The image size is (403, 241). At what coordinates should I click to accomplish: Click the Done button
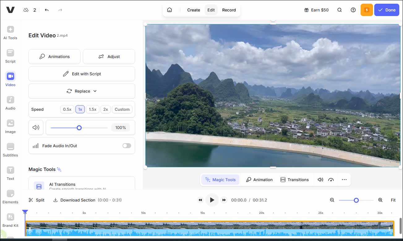click(x=387, y=10)
